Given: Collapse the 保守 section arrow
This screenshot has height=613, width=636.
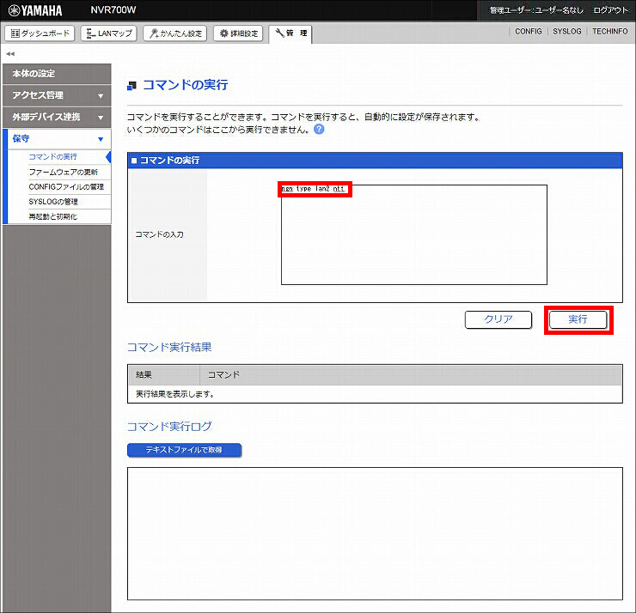Looking at the screenshot, I should tap(101, 139).
